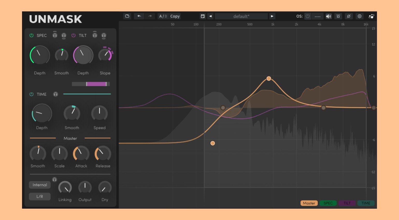Select the dark EQ node near 200 on the zero line
Image resolution: width=399 pixels, height=220 pixels.
[223, 108]
